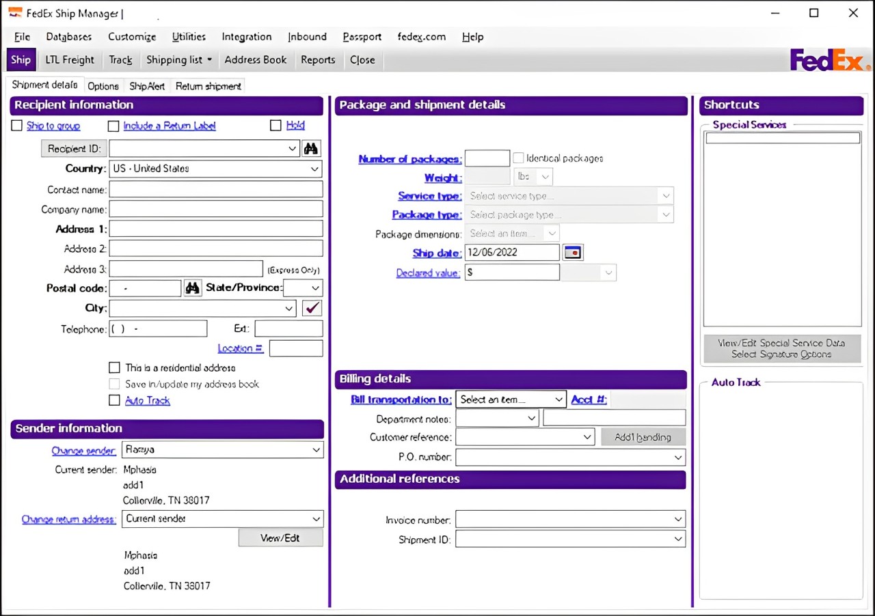Click the Postal code binoculars lookup icon
The width and height of the screenshot is (875, 616).
tap(193, 288)
